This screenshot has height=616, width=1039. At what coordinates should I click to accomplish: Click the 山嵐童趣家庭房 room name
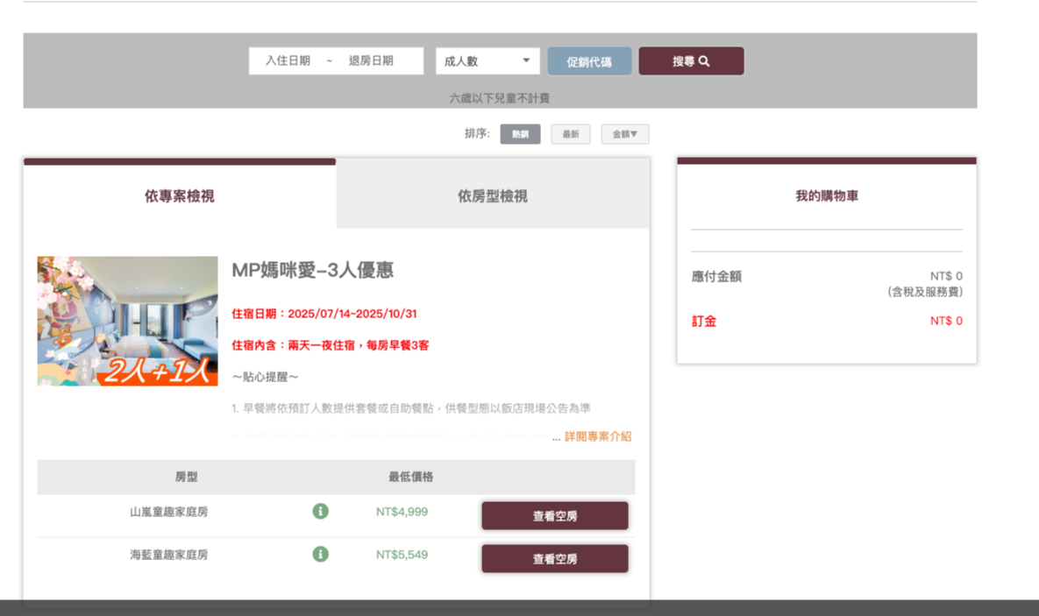169,512
